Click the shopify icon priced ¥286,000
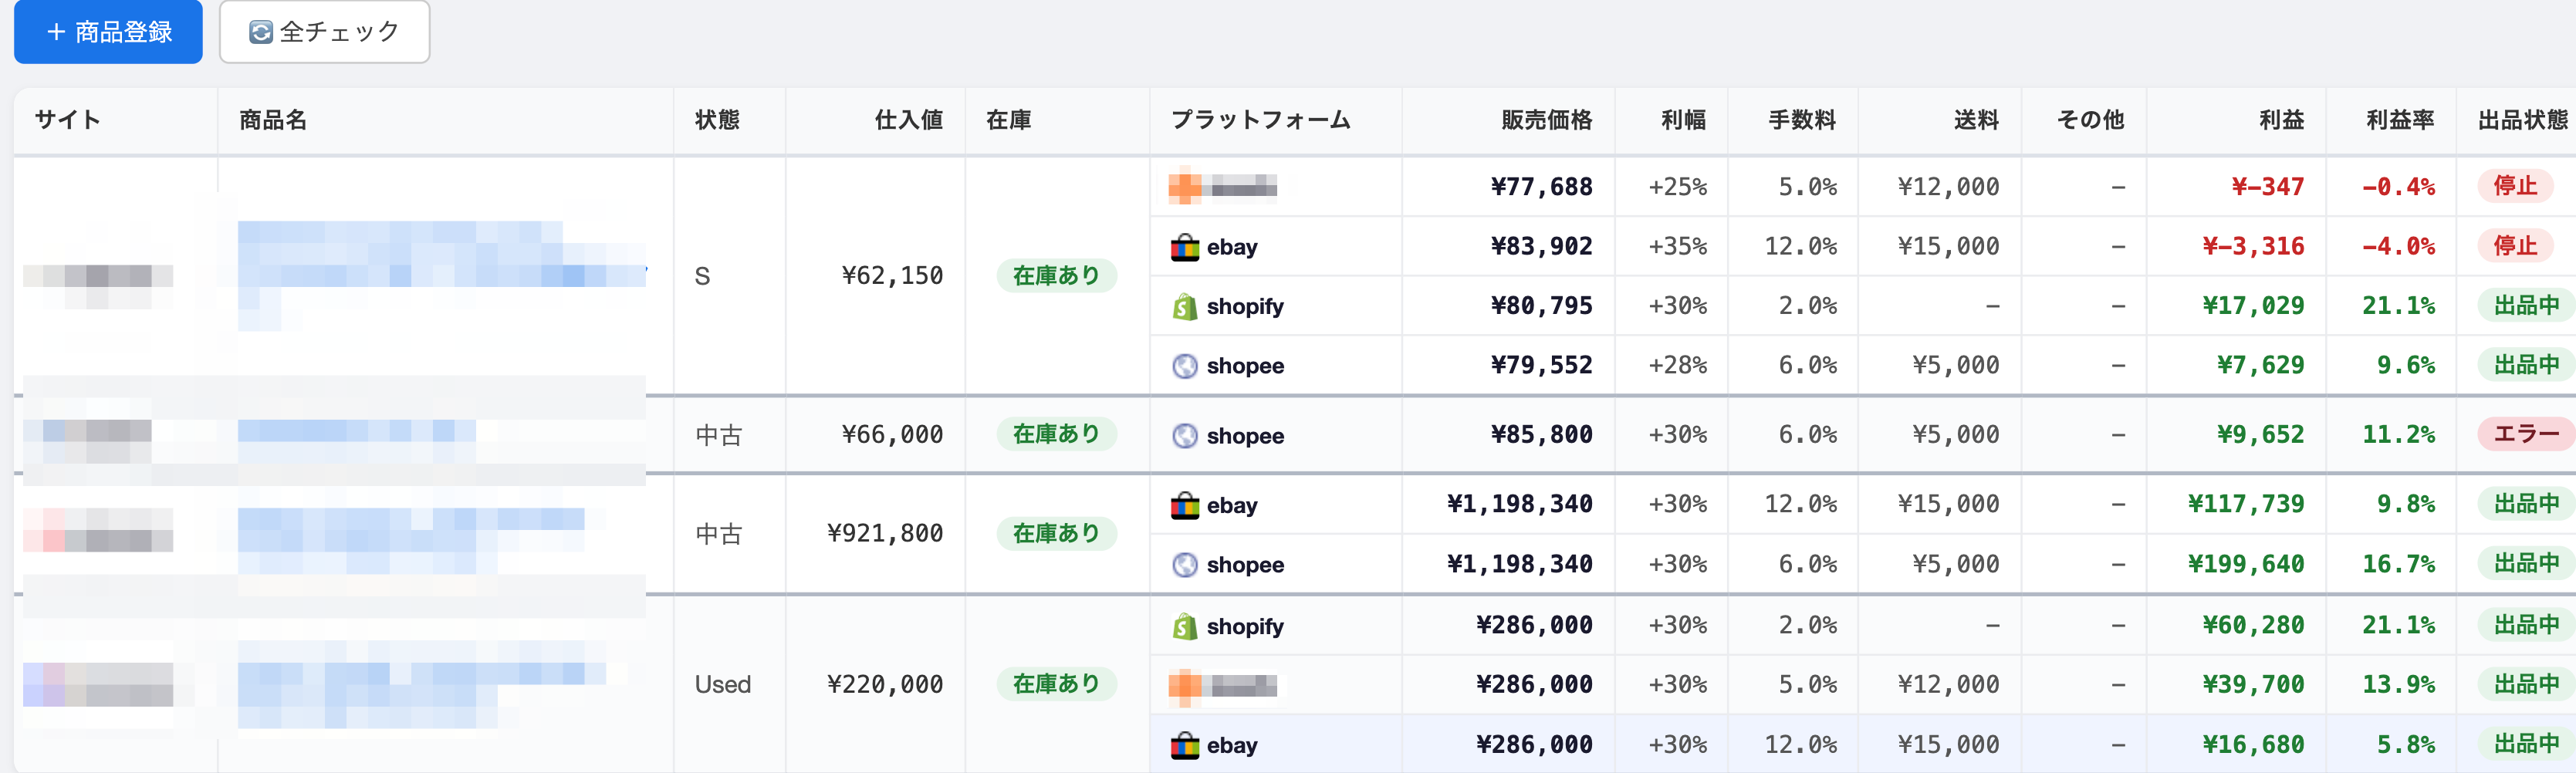Screen dimensions: 2576x773 coord(1184,626)
